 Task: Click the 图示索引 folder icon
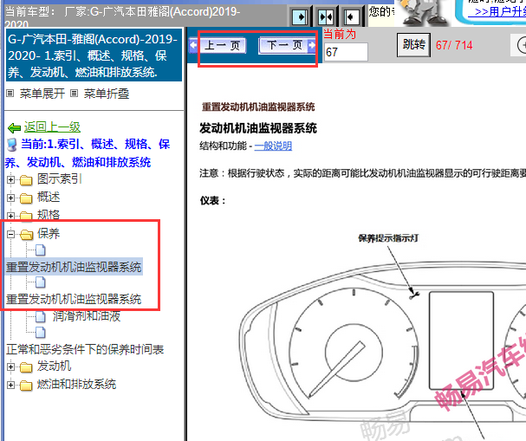tap(26, 180)
